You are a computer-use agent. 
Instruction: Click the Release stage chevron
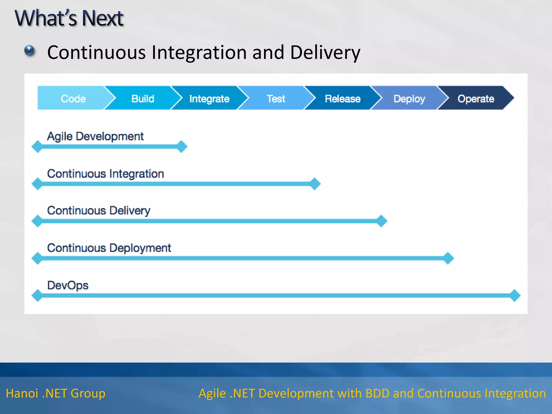pos(342,98)
